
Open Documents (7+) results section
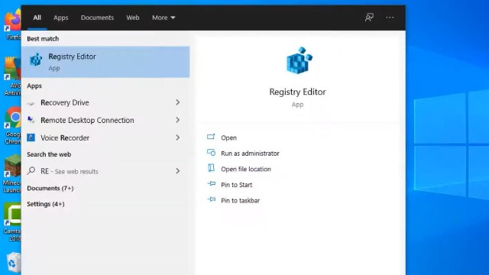[50, 188]
